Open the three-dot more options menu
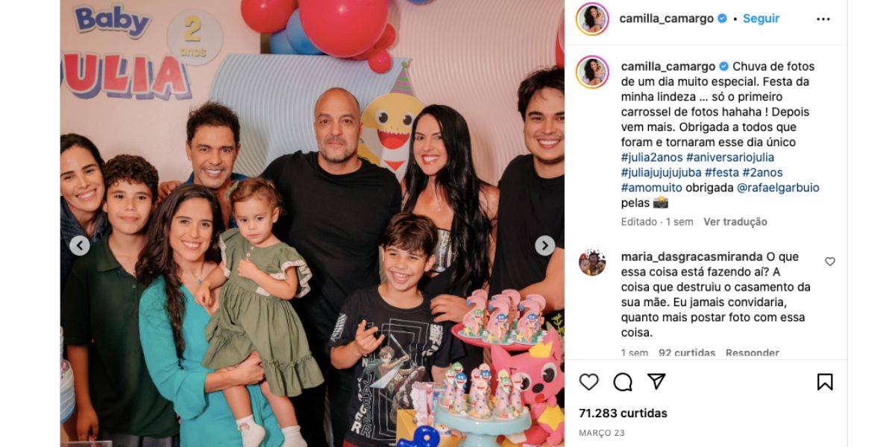Screen dimensions: 895x447 coord(823,19)
